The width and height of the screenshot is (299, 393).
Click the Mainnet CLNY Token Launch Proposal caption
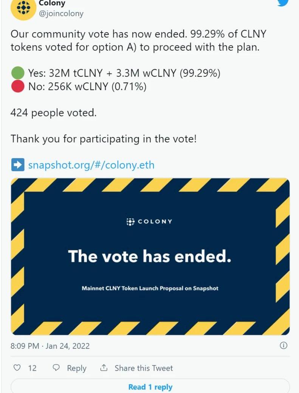tap(150, 288)
